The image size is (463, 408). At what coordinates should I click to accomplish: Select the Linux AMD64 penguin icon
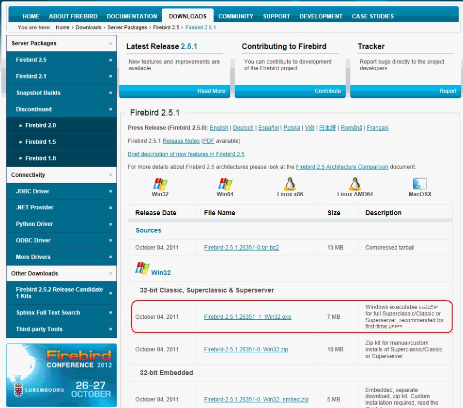pyautogui.click(x=355, y=184)
